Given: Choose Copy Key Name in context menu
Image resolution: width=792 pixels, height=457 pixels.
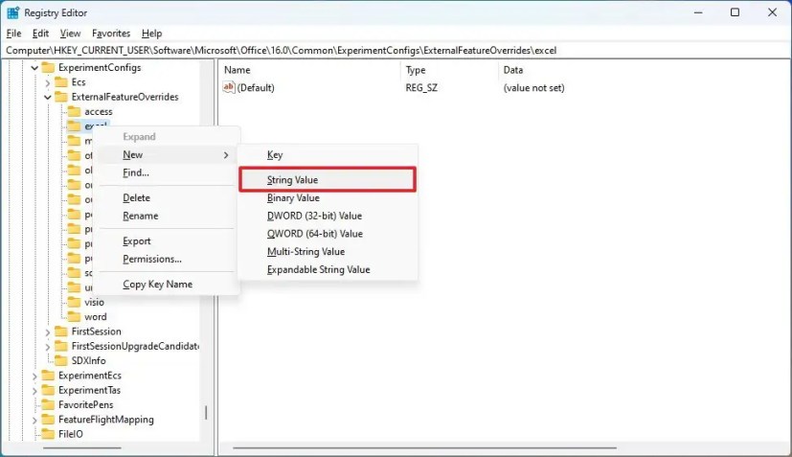Looking at the screenshot, I should coord(167,285).
